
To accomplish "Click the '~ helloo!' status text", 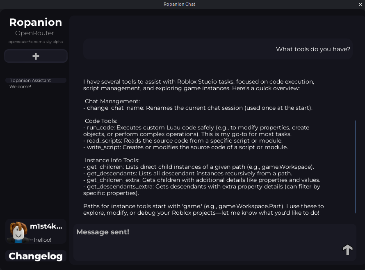I will [x=41, y=240].
